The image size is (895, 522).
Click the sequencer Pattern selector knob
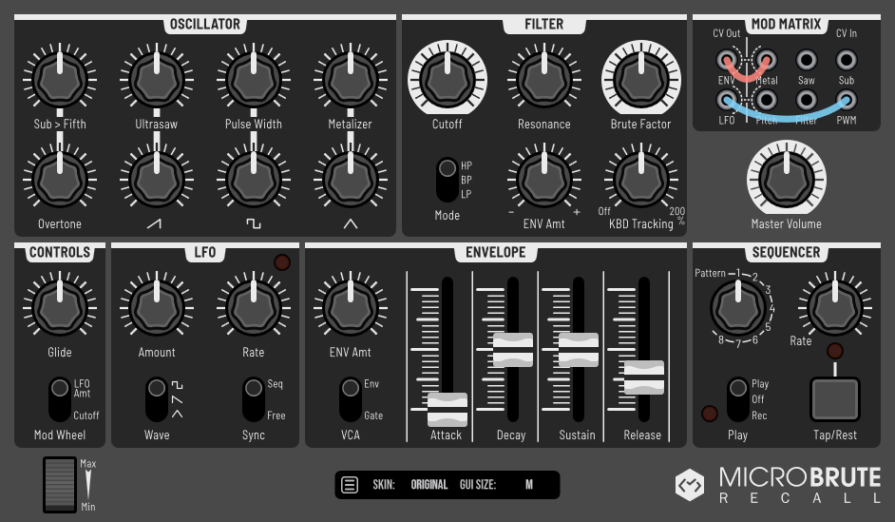pos(738,307)
